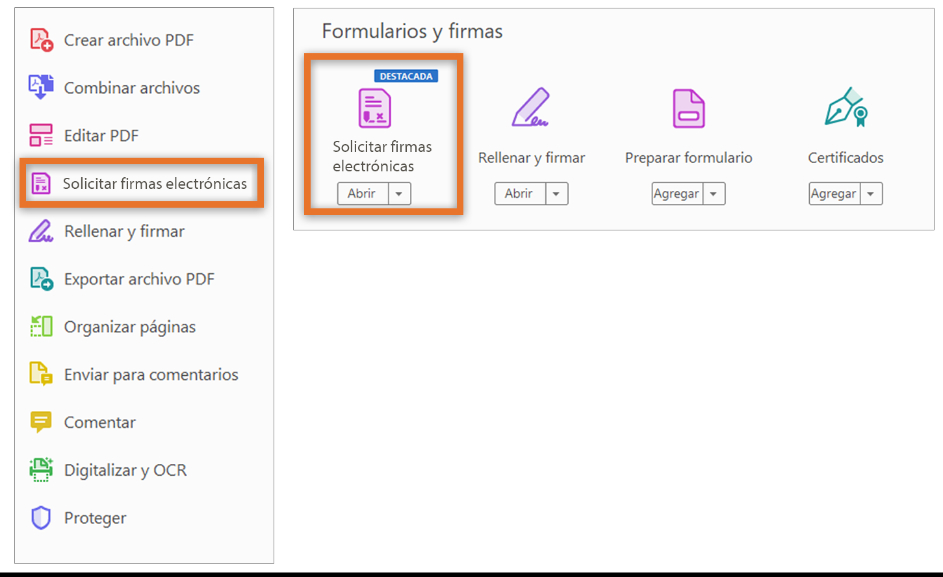Click the Combinar archivos icon
943x577 pixels.
point(41,87)
